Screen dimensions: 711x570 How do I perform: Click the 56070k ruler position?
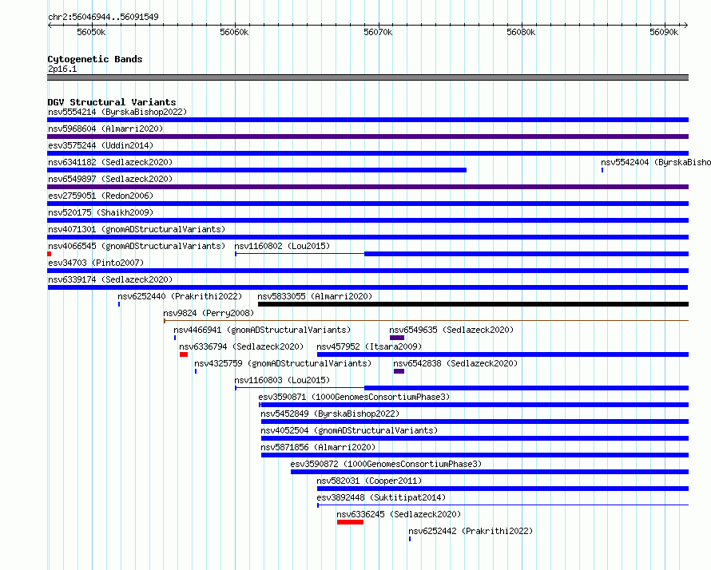tap(378, 32)
